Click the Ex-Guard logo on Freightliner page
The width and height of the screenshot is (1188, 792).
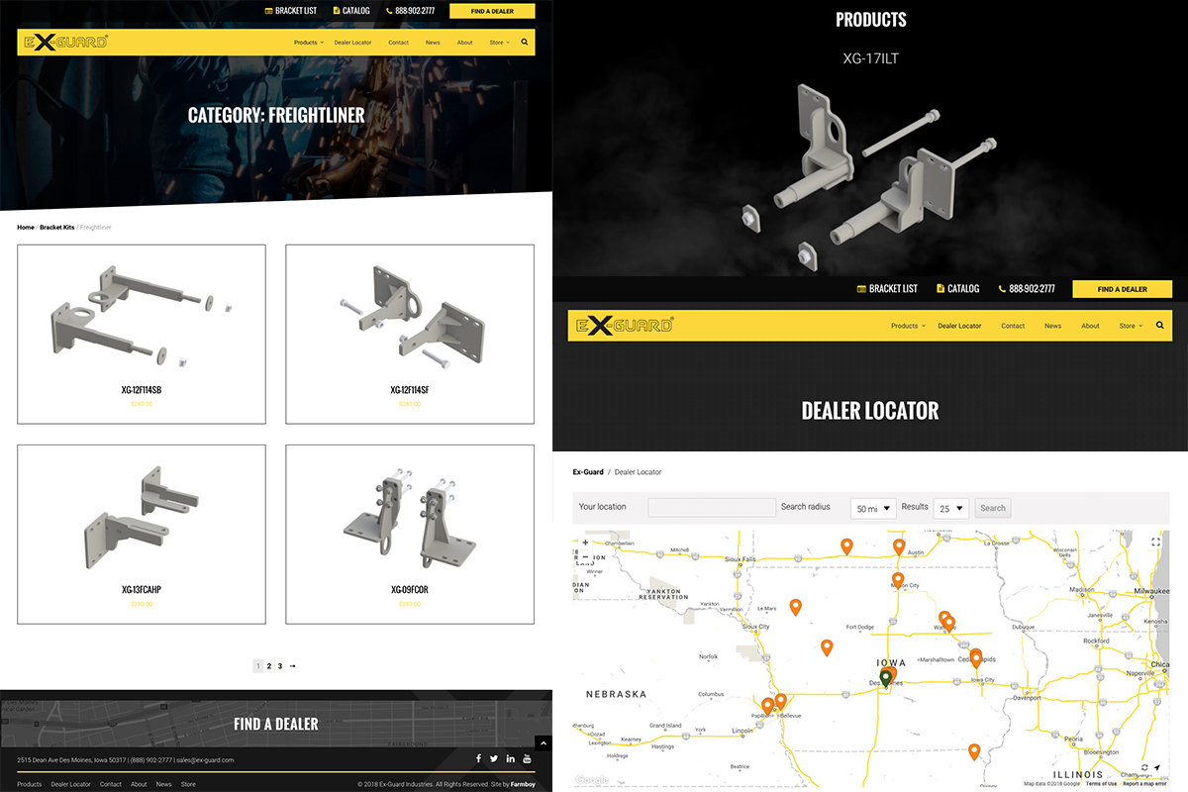pos(65,42)
